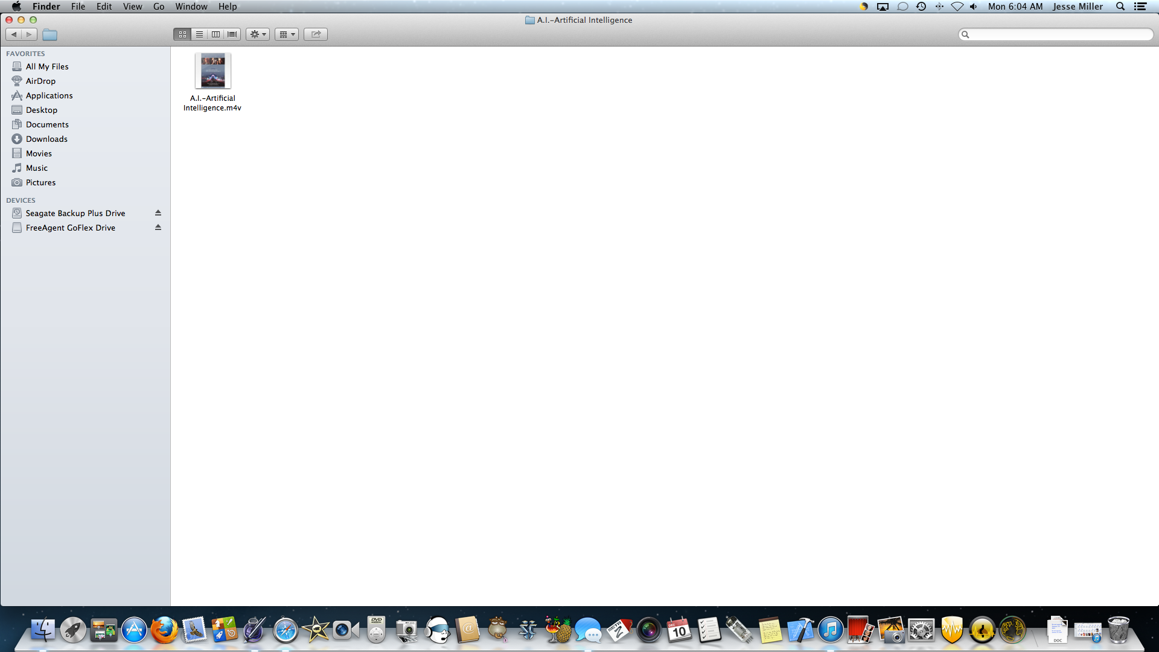Launch DVD Player from Dock
This screenshot has width=1159, height=652.
[x=377, y=630]
